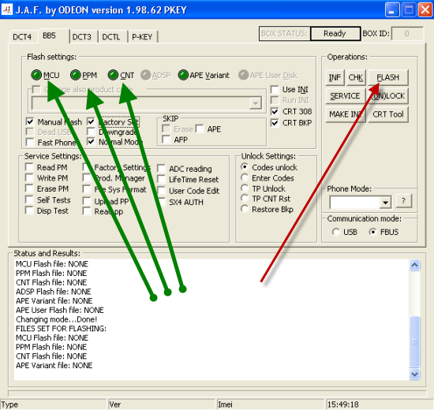
Task: Click the status log scroll down arrow
Action: click(x=414, y=375)
